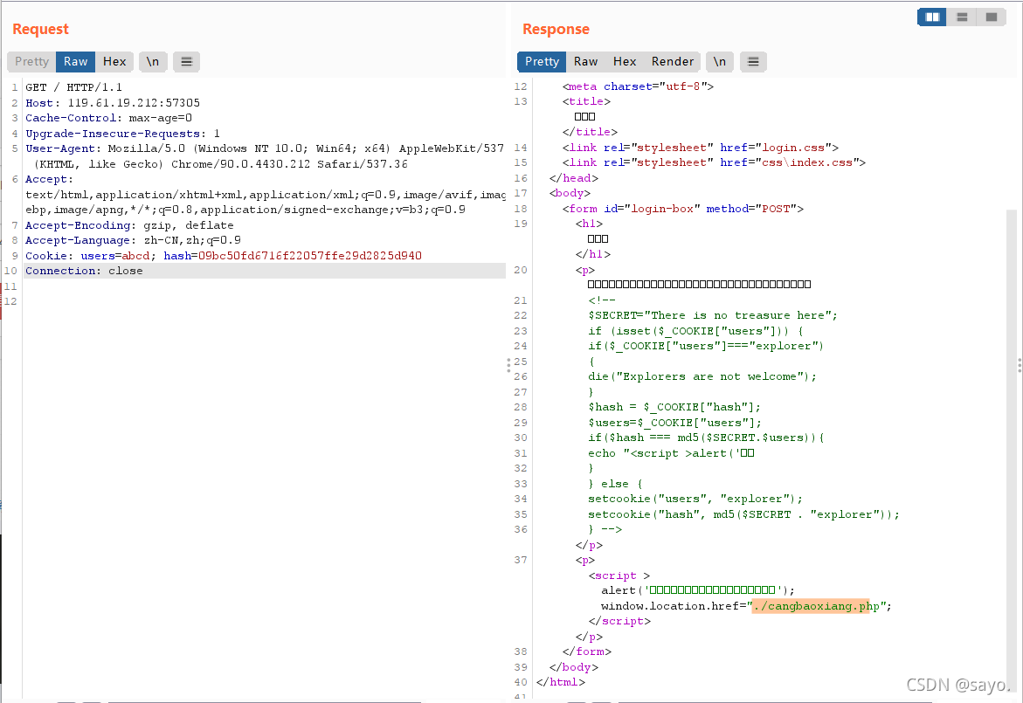Click the highlighted ./cangbaoxiang.php text
Image resolution: width=1023 pixels, height=703 pixels.
pyautogui.click(x=819, y=606)
